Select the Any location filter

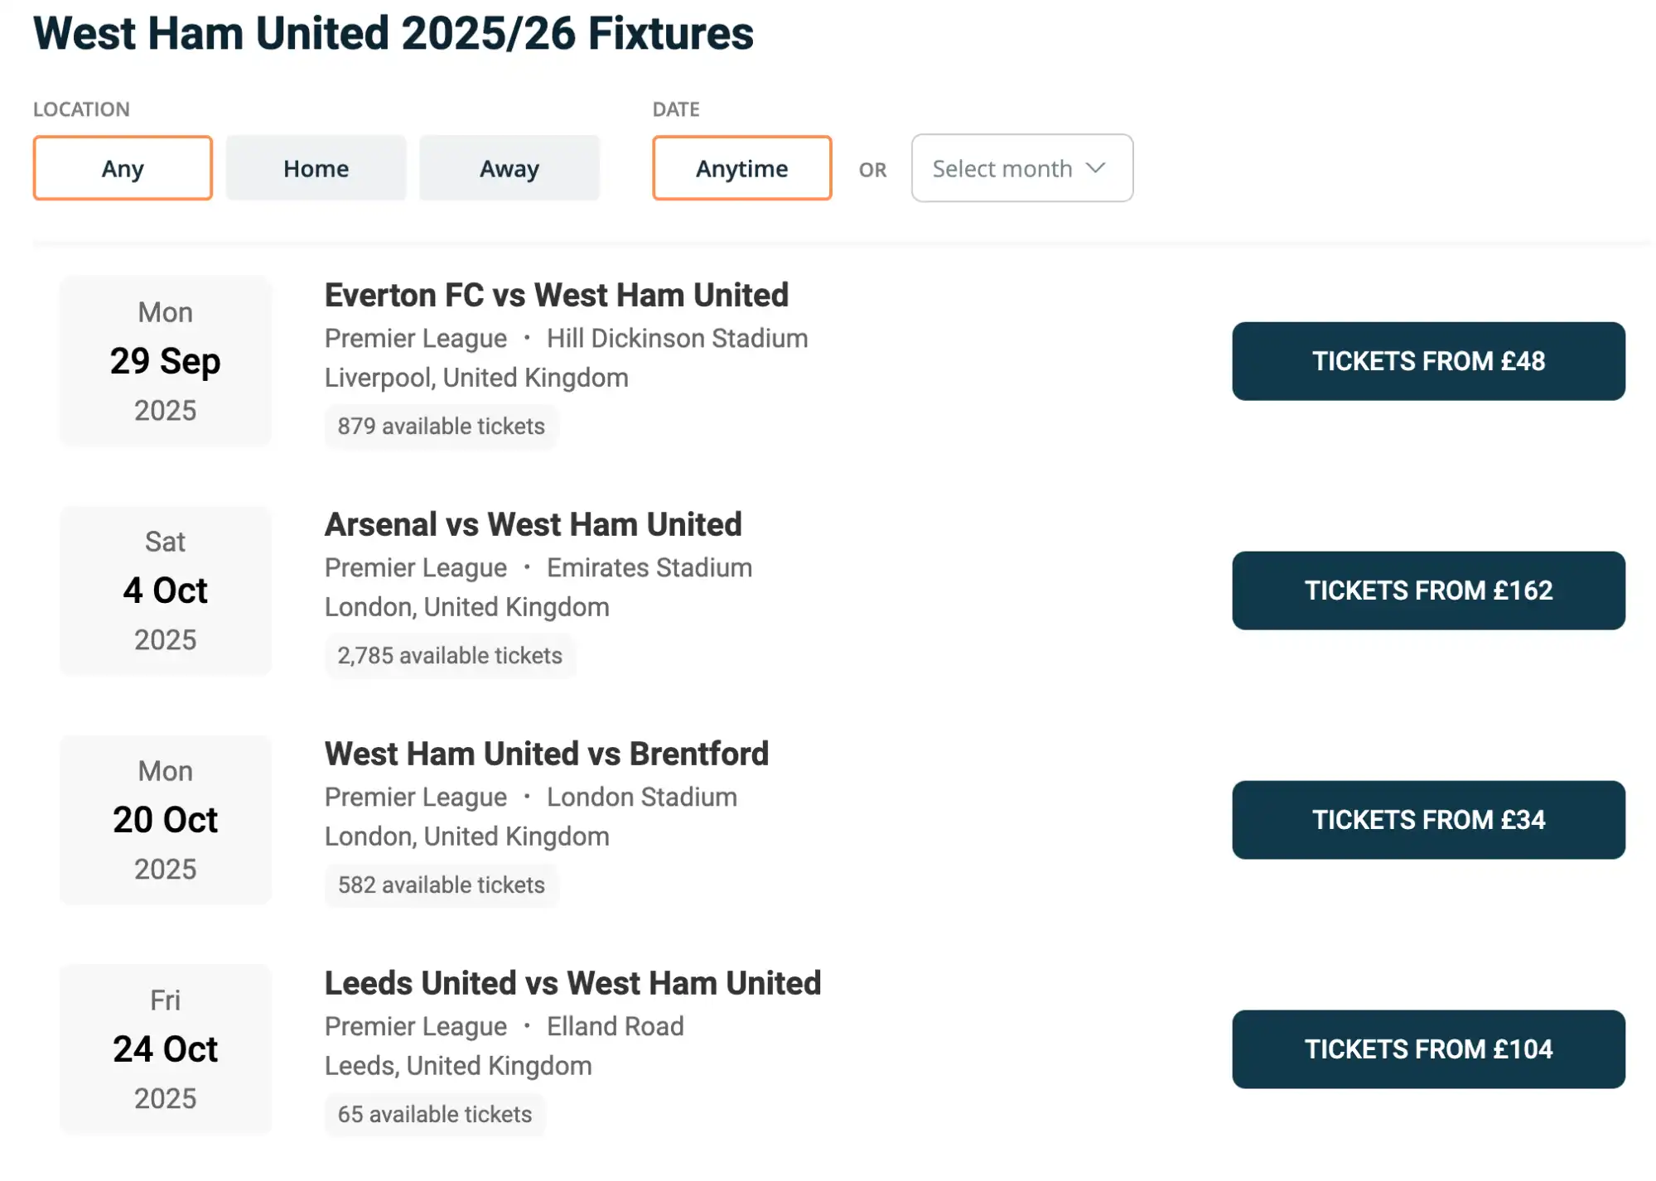[x=122, y=168]
